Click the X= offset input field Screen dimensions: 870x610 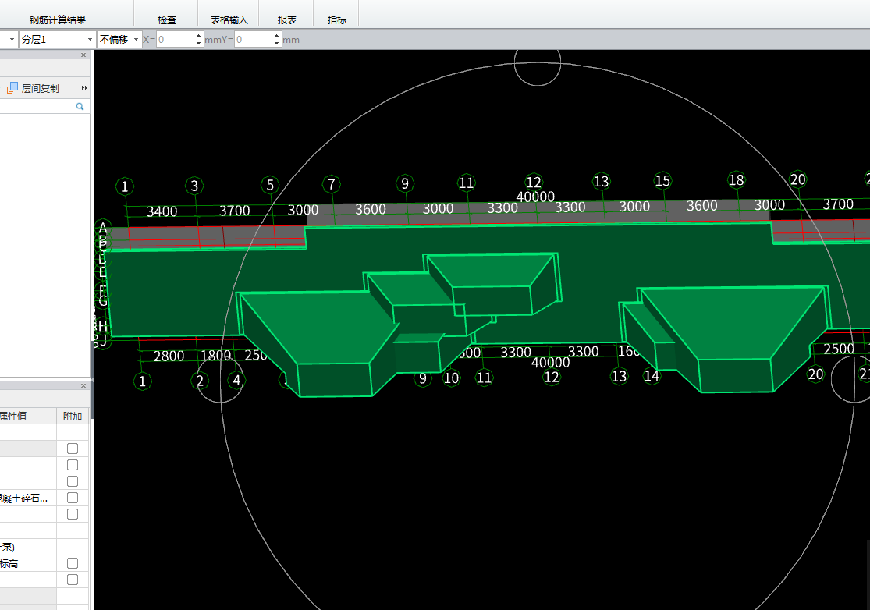coord(176,39)
